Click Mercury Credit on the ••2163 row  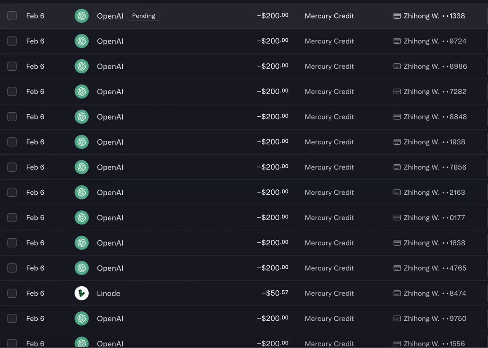pos(329,192)
